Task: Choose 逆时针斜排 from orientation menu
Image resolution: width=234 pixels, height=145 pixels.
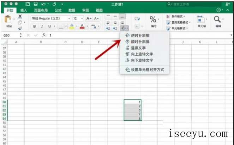Action: (x=144, y=36)
